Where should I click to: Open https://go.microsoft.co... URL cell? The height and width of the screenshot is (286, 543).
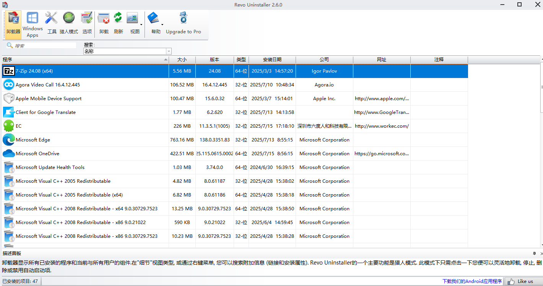pyautogui.click(x=382, y=154)
